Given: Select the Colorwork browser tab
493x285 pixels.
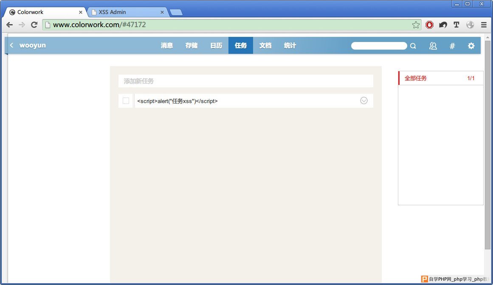Looking at the screenshot, I should 45,12.
